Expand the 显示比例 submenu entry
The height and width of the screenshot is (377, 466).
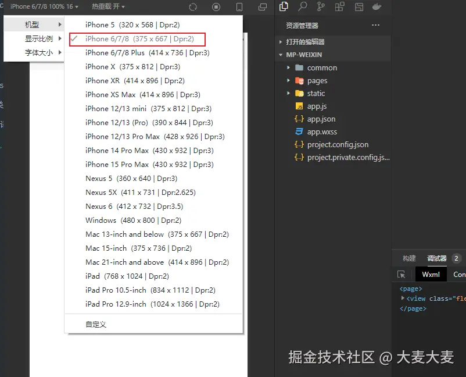[34, 38]
